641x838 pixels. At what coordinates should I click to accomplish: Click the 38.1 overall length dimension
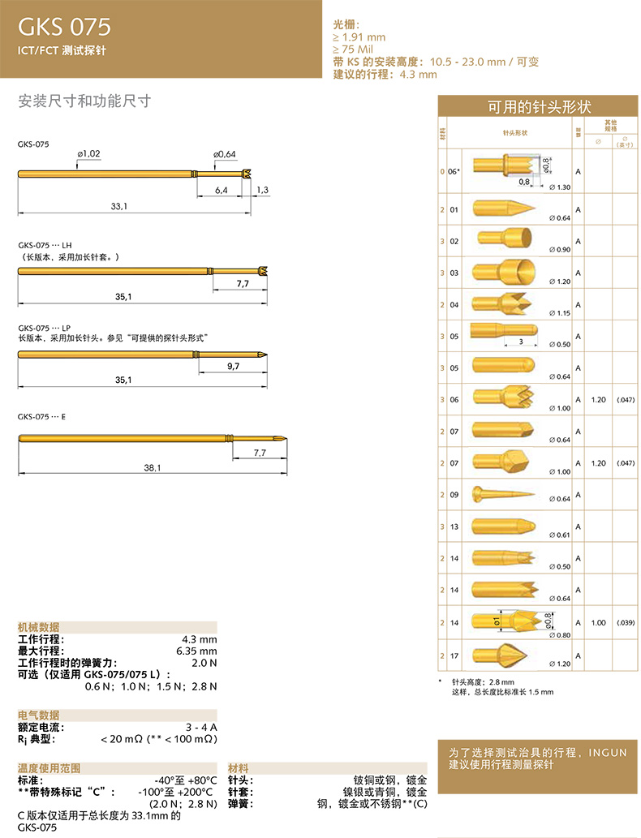(153, 468)
